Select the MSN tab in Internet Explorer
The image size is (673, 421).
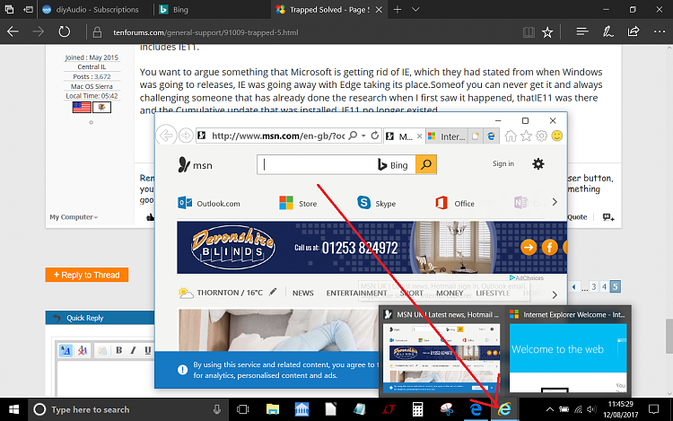pyautogui.click(x=406, y=136)
